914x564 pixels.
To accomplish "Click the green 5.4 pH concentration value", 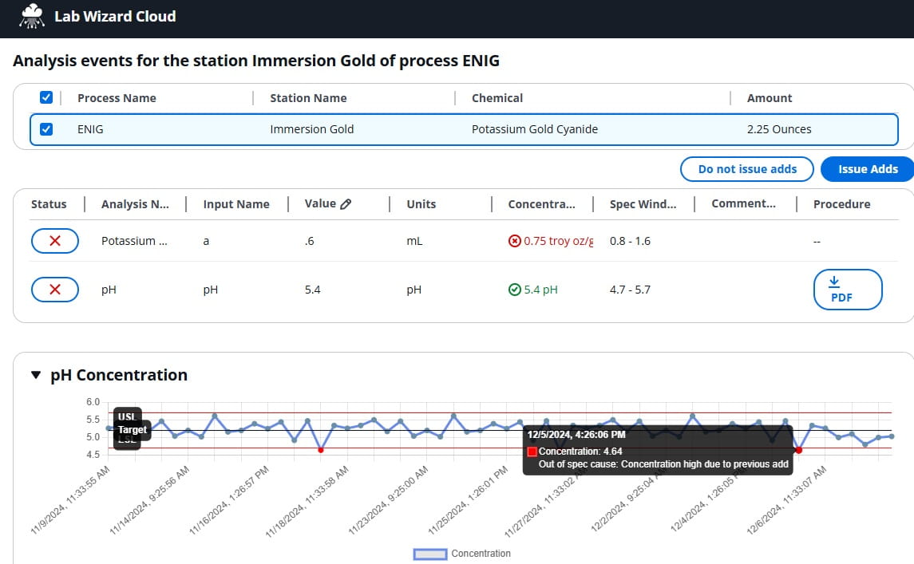I will [541, 290].
